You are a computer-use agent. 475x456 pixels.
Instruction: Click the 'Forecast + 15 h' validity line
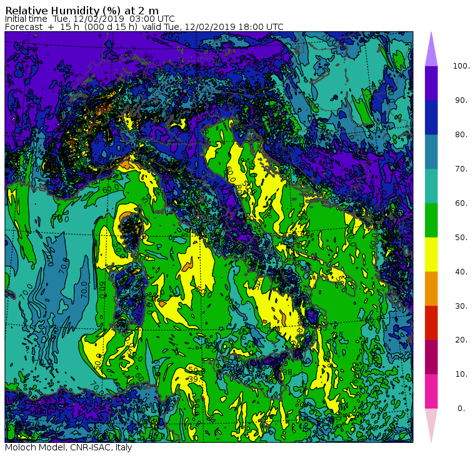pyautogui.click(x=144, y=27)
